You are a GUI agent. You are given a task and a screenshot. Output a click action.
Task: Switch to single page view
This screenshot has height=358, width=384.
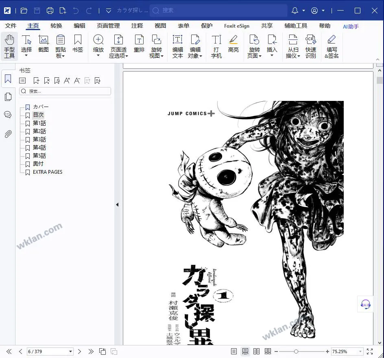click(x=234, y=351)
